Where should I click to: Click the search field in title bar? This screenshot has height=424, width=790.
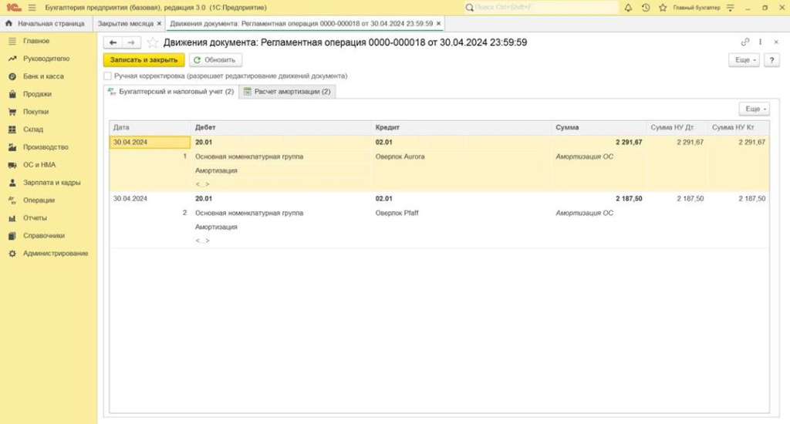coord(540,7)
